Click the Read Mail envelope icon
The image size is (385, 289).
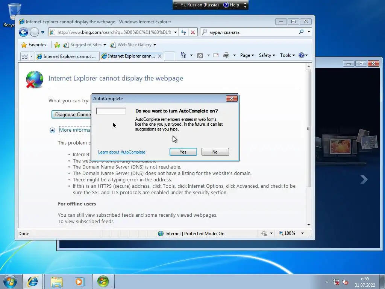point(216,55)
